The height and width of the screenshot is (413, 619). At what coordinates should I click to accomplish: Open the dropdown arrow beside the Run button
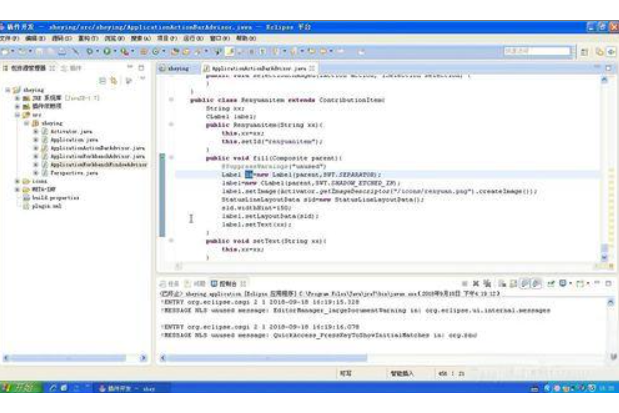(x=115, y=52)
